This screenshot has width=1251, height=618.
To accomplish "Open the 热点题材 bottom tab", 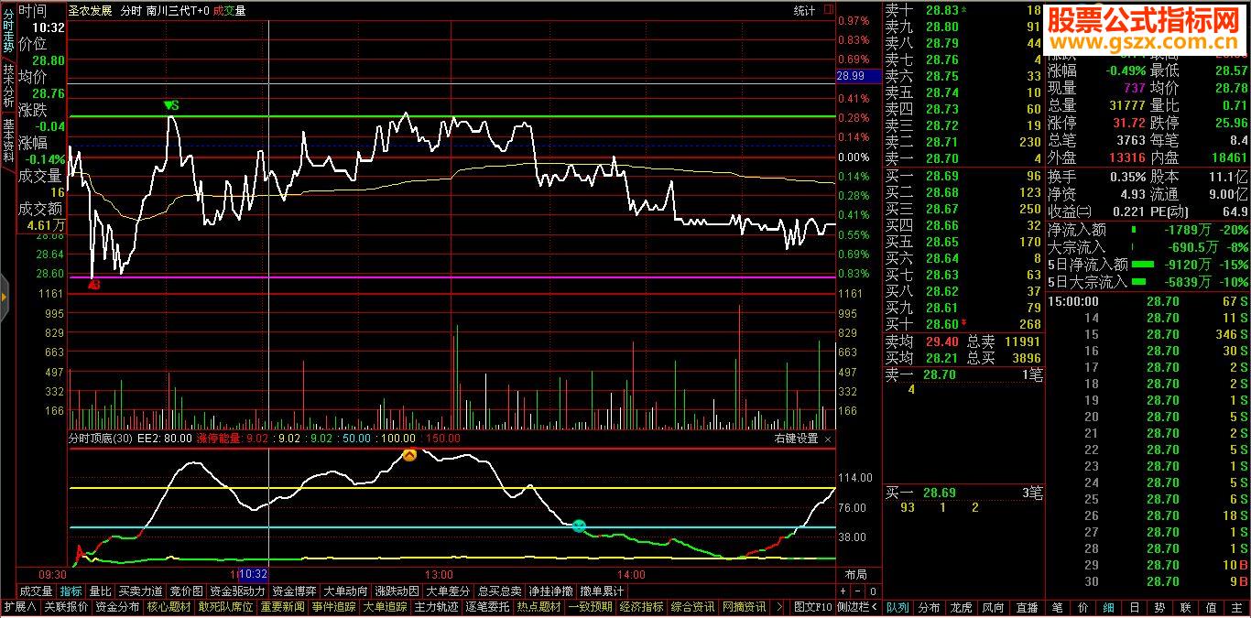I will tap(538, 607).
